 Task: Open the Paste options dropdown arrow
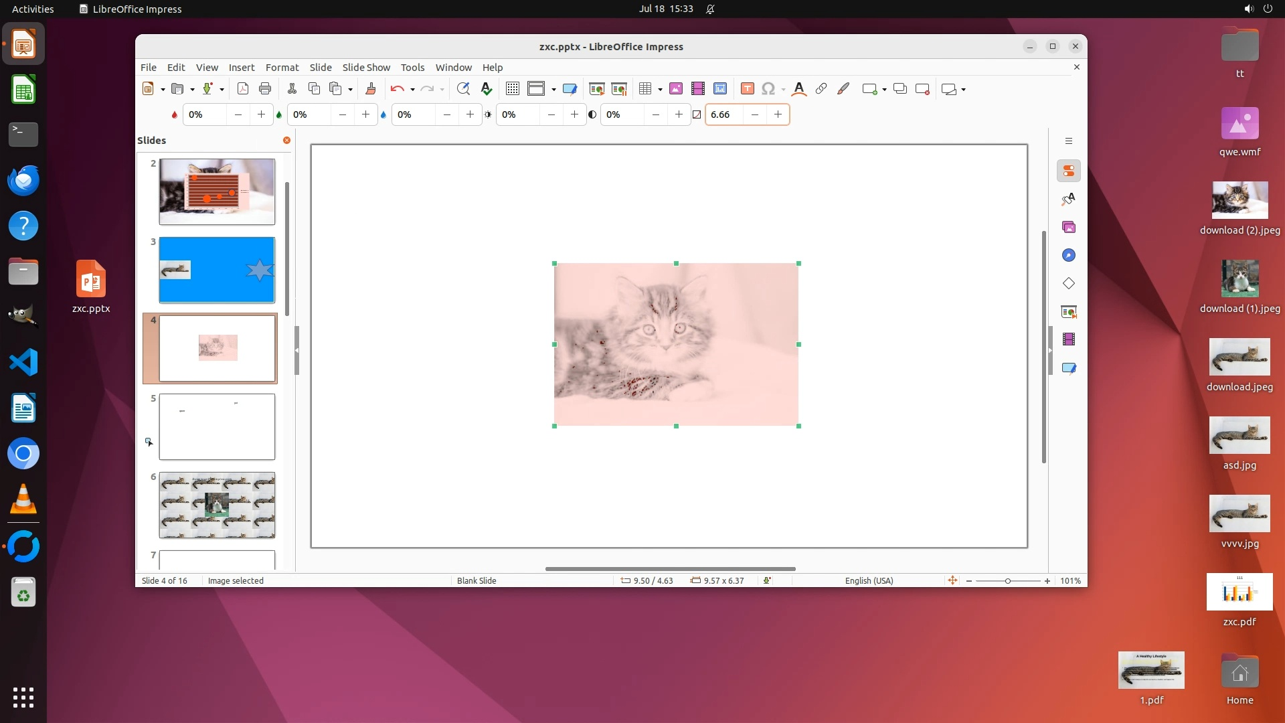click(x=350, y=90)
